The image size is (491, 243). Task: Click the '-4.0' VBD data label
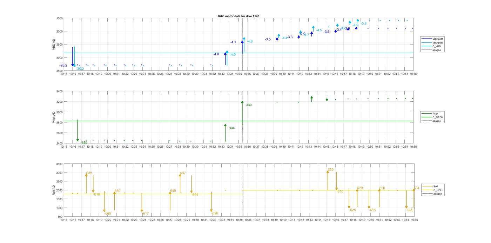pos(216,54)
